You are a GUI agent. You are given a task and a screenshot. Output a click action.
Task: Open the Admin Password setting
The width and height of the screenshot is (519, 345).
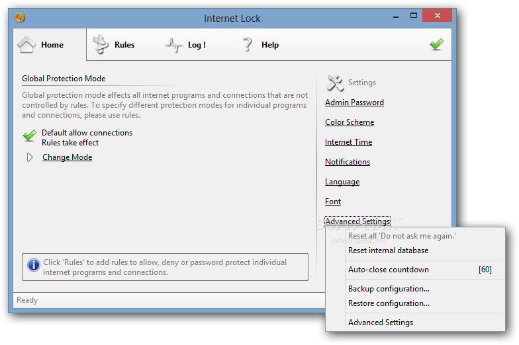(354, 102)
